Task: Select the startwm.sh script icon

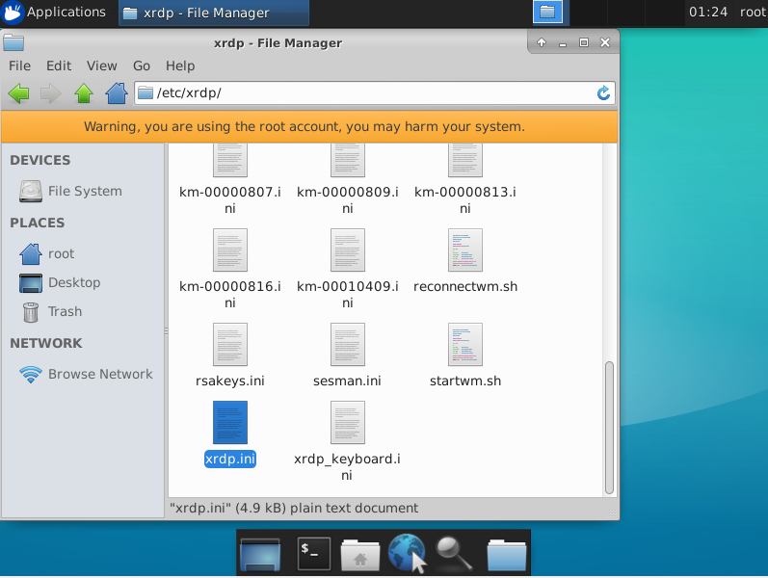Action: coord(465,344)
